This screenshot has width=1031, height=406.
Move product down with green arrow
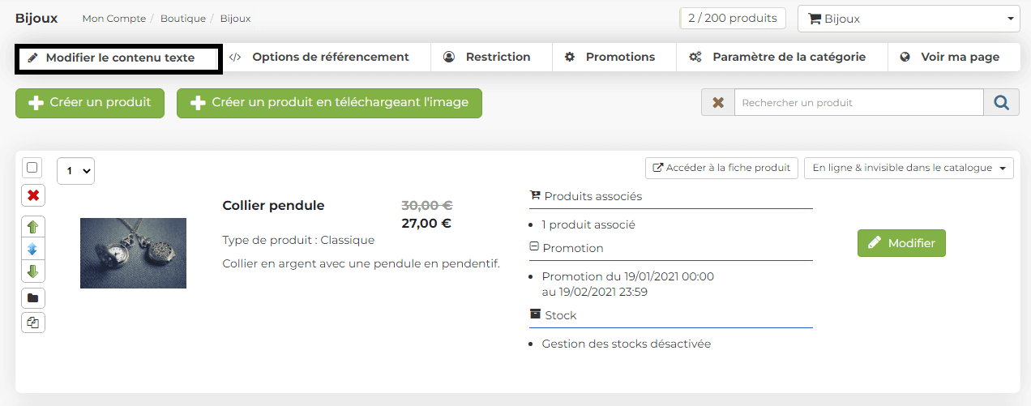33,271
